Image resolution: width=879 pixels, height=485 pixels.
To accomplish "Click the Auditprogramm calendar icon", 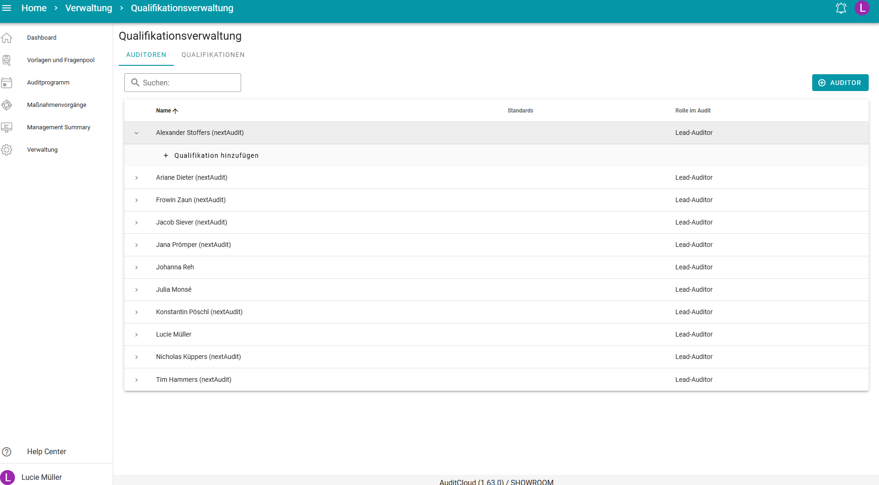I will (7, 83).
